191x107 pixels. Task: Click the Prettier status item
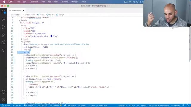pos(175,106)
